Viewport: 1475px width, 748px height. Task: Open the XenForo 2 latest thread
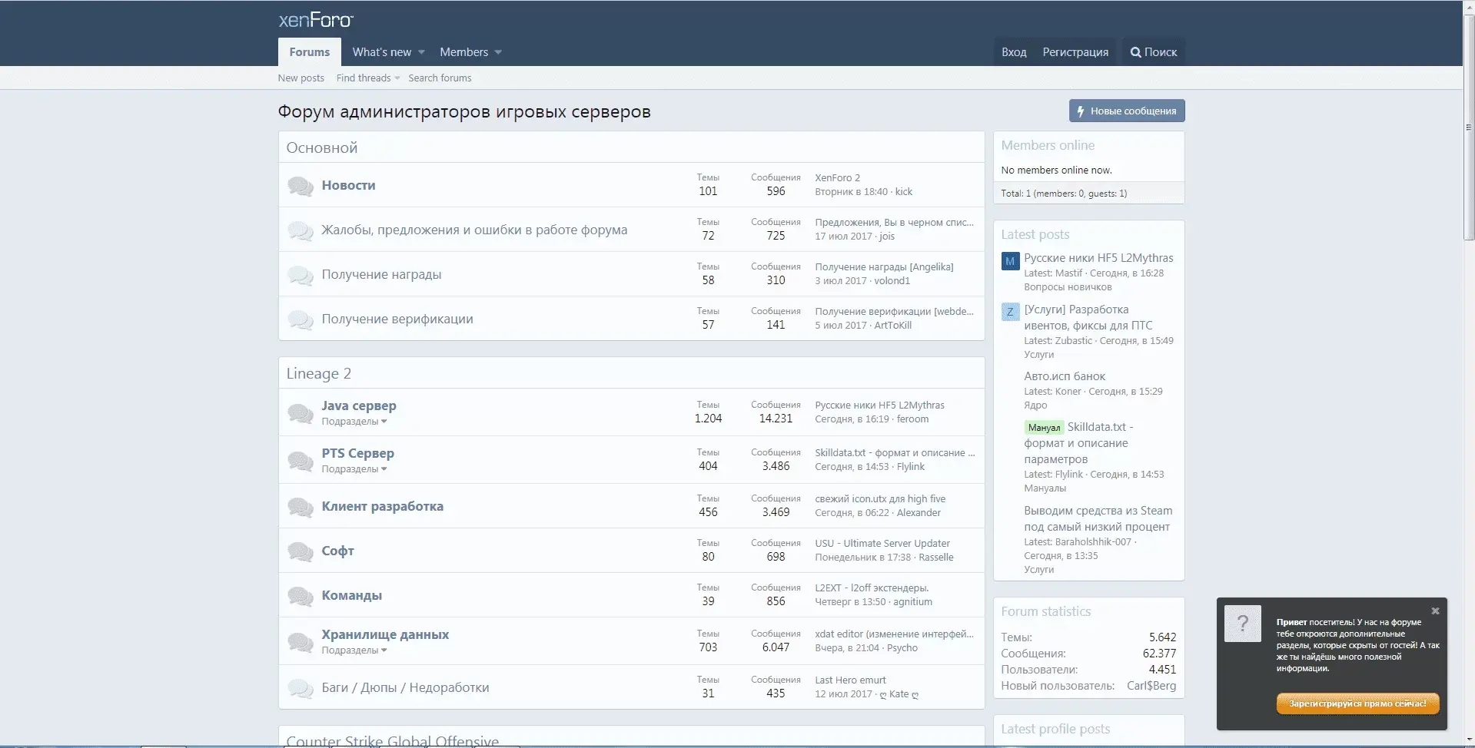point(837,177)
